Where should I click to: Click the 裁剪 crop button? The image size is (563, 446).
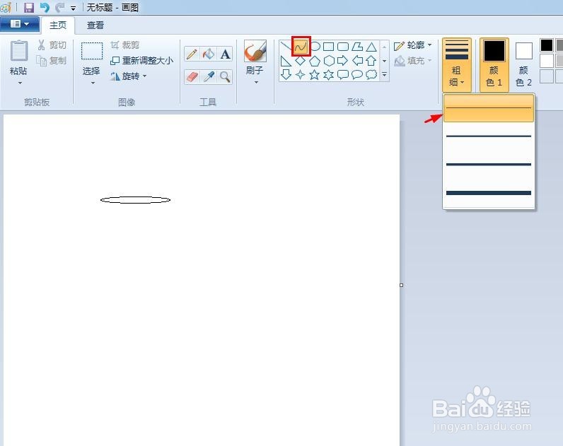[x=124, y=45]
